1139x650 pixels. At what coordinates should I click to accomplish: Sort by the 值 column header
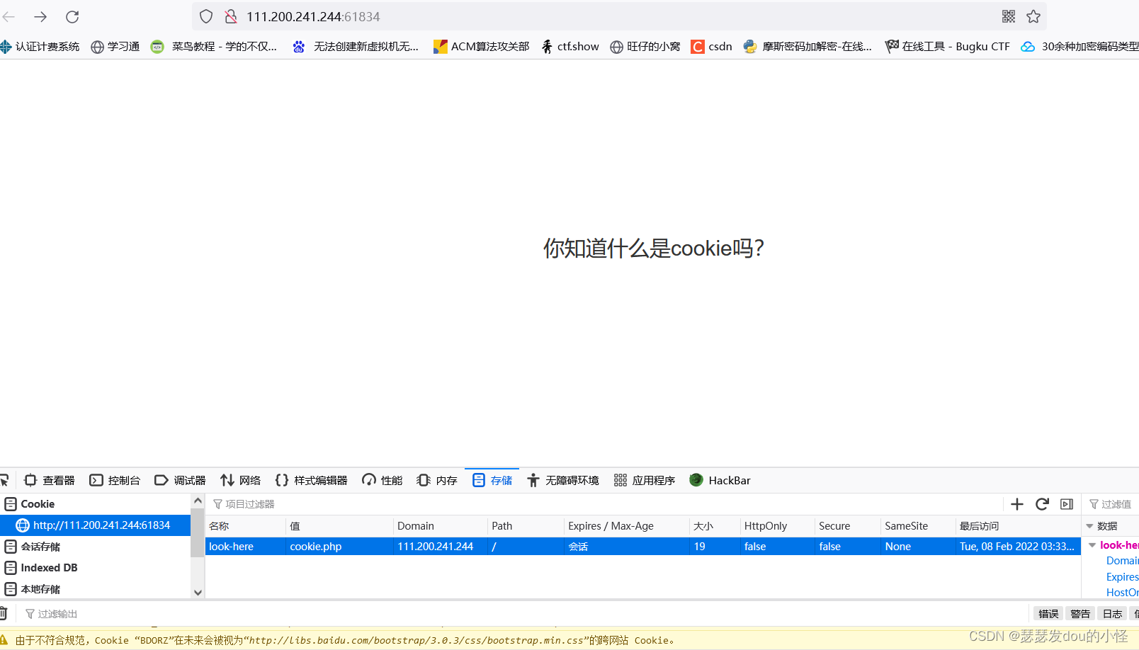coord(339,526)
